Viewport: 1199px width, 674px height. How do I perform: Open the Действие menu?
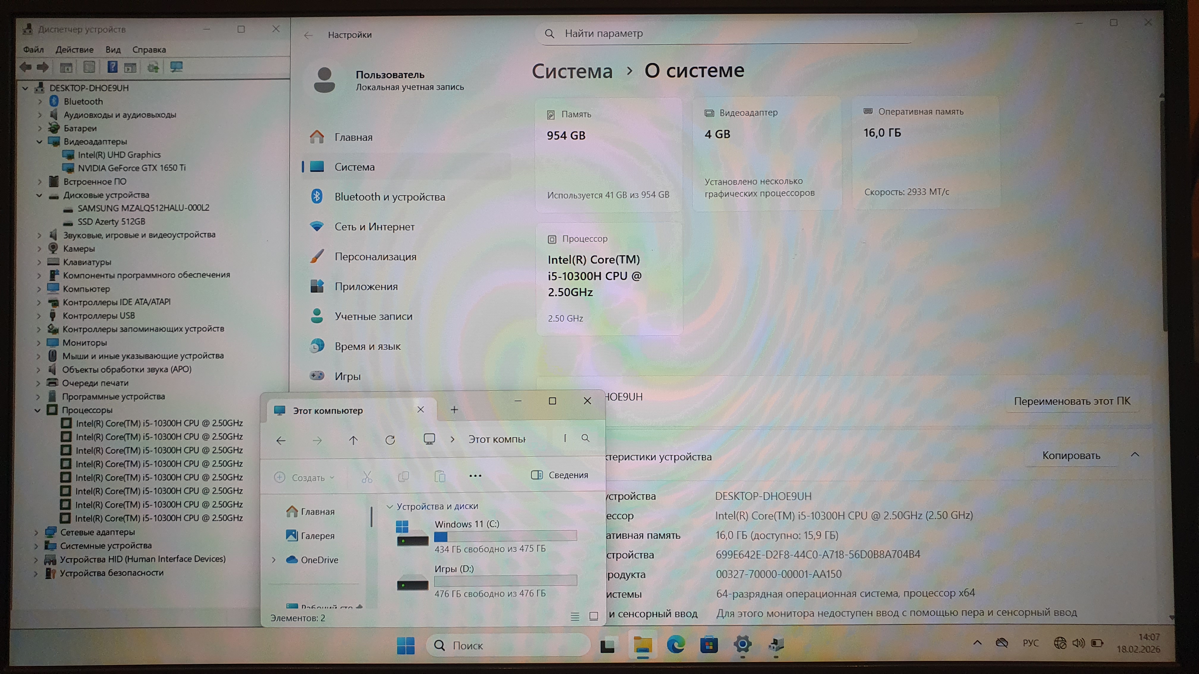click(74, 50)
